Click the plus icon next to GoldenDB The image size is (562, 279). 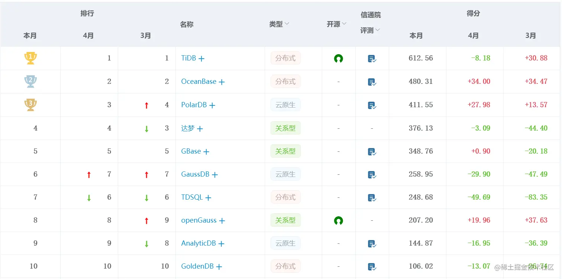tap(219, 267)
